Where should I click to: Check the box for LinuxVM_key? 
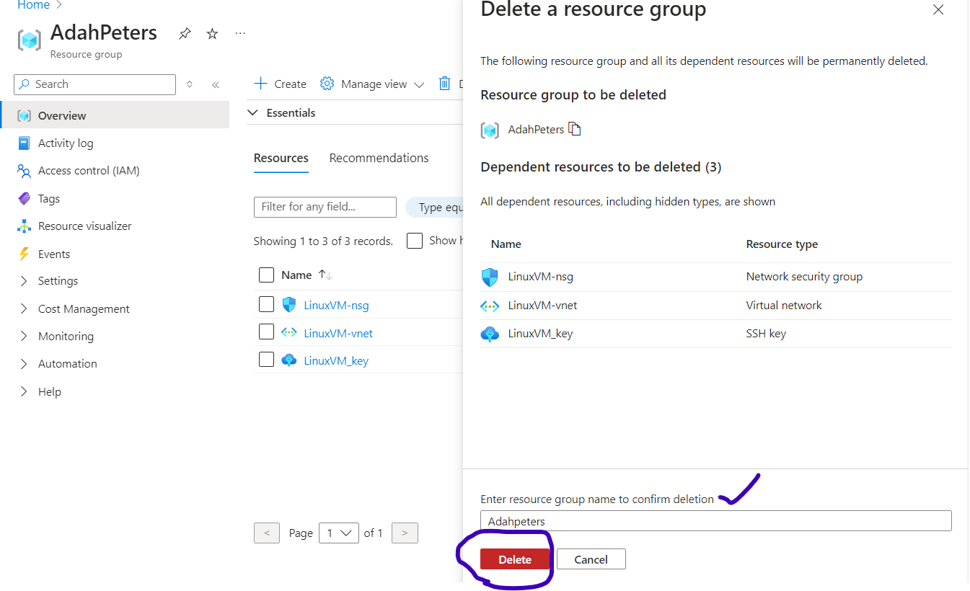pos(266,360)
